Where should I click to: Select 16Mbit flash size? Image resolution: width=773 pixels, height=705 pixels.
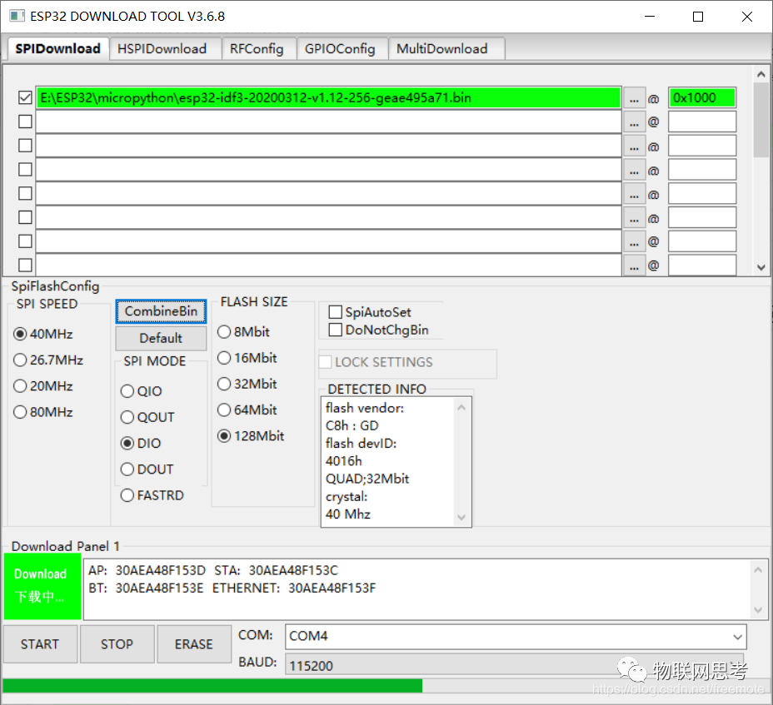(247, 358)
